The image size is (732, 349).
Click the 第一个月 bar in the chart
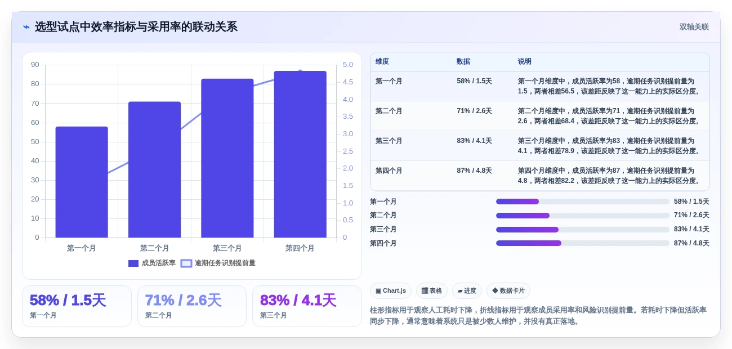point(82,182)
